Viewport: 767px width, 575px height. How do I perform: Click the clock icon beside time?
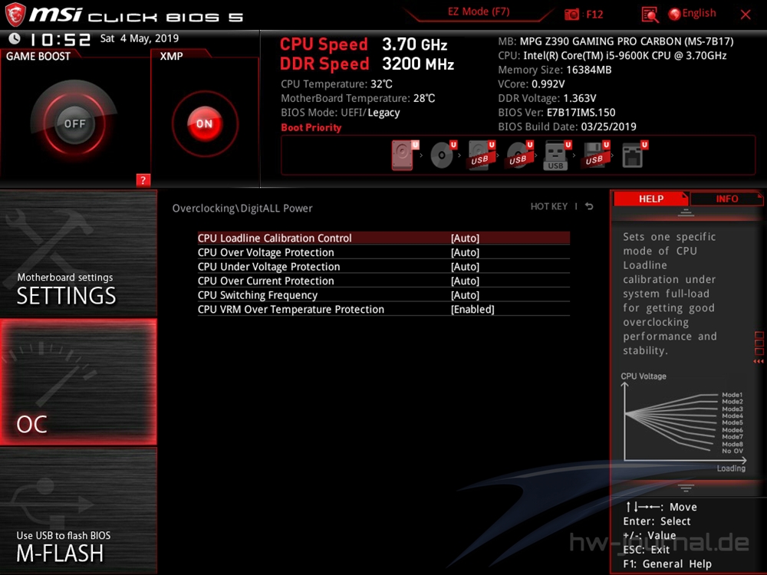click(15, 38)
